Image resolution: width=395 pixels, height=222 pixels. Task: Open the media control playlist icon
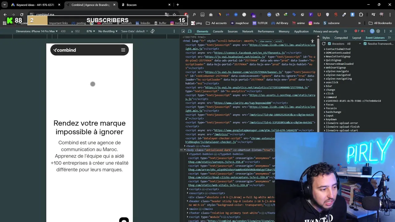click(x=373, y=14)
